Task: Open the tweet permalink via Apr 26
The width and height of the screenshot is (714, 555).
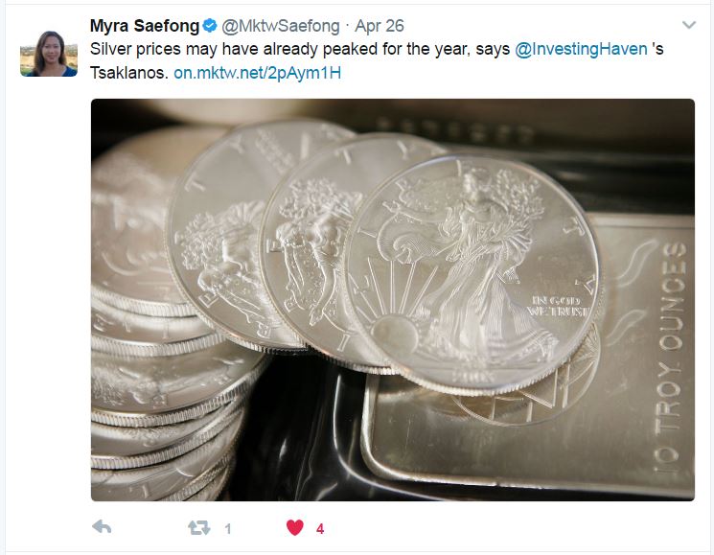Action: tap(380, 26)
